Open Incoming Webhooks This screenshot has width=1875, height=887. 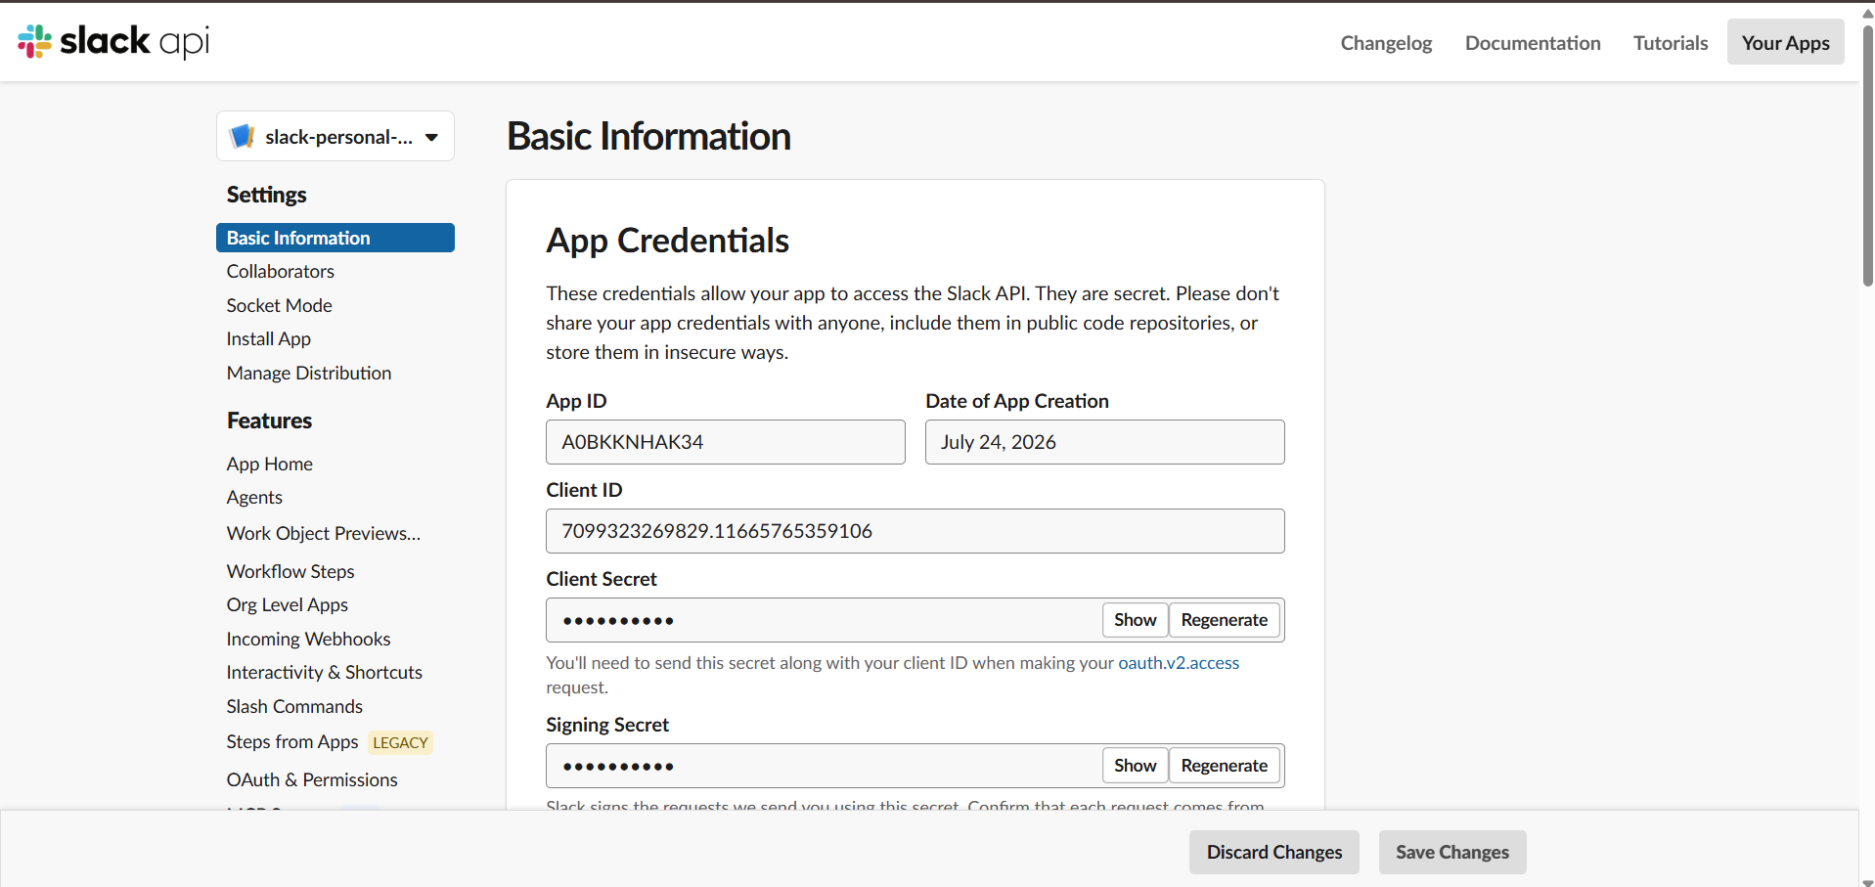pos(308,639)
